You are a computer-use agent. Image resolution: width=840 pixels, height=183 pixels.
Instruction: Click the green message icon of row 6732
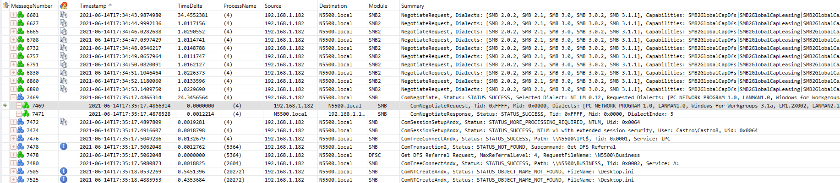click(x=20, y=48)
